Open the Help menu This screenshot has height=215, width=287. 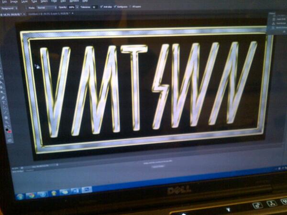pyautogui.click(x=85, y=1)
